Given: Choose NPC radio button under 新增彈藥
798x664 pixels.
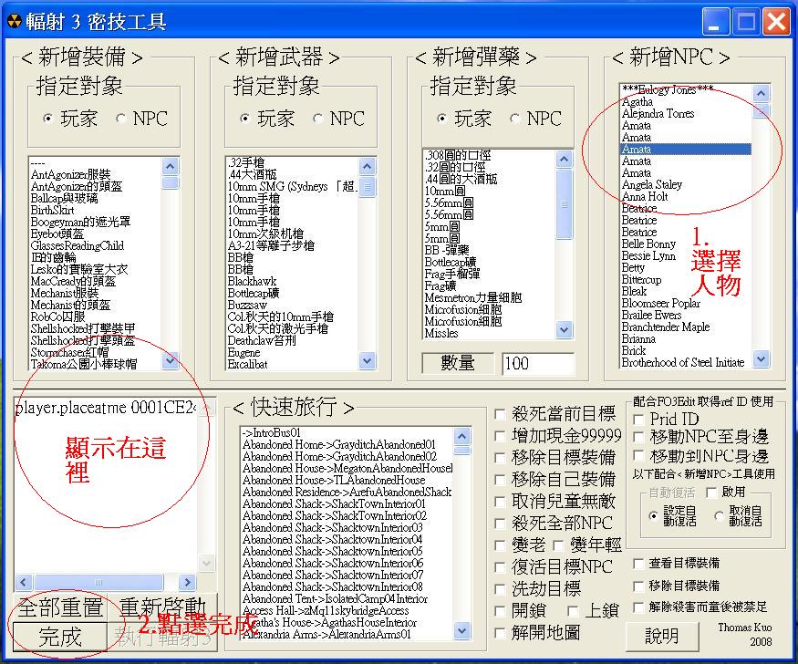Looking at the screenshot, I should pos(514,119).
